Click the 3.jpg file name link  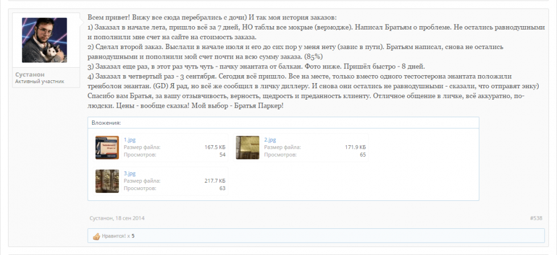click(x=129, y=173)
